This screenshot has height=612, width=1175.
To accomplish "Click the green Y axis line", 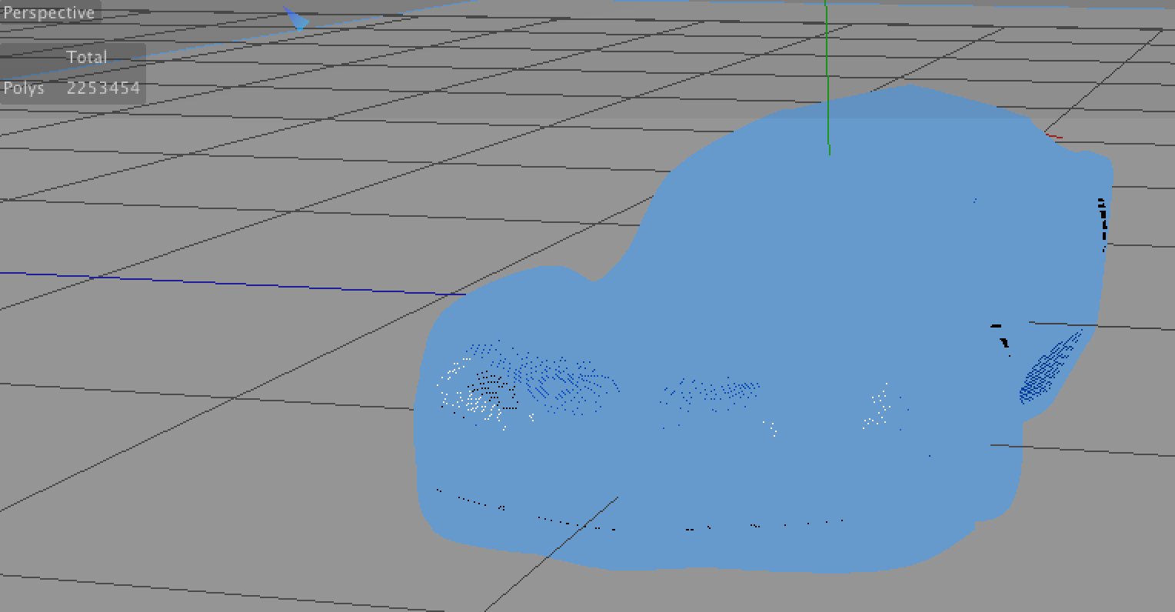I will [827, 77].
